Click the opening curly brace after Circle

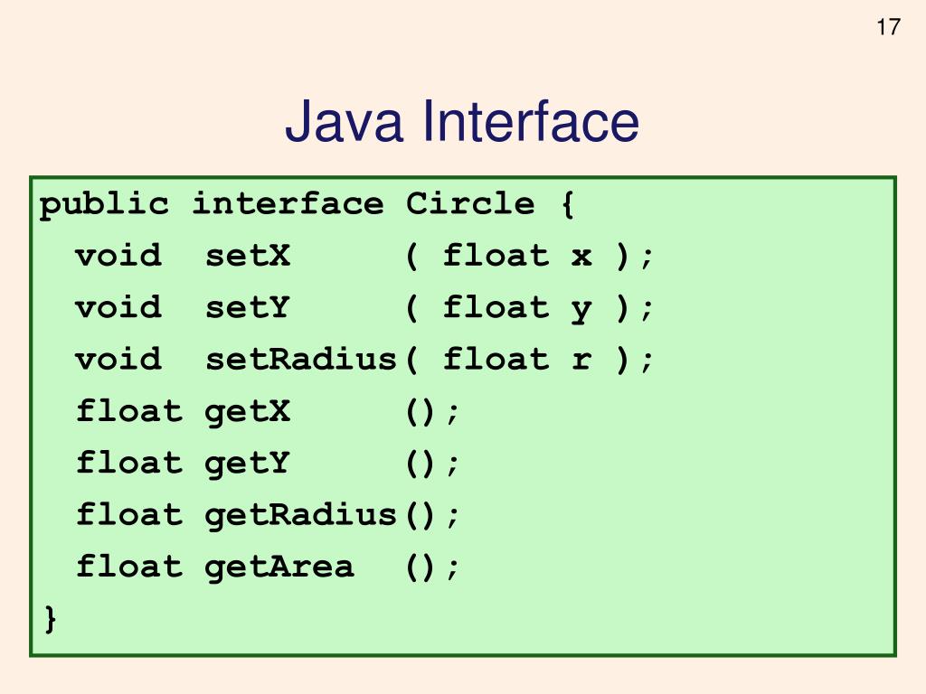[x=567, y=205]
